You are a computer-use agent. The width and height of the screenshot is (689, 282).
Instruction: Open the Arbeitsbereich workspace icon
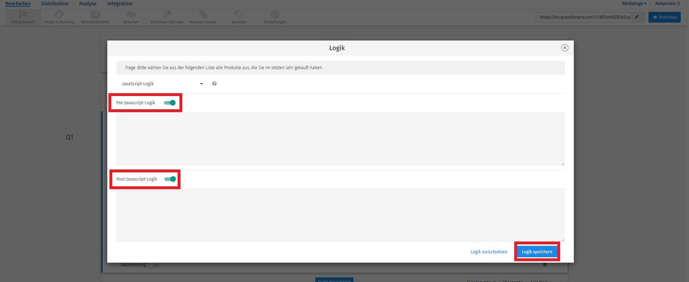point(23,14)
